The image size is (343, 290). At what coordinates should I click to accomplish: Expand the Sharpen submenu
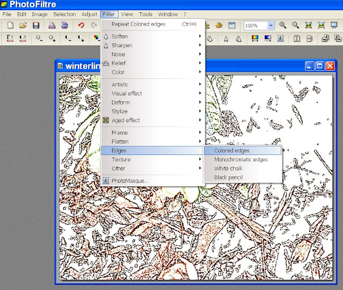pyautogui.click(x=153, y=46)
